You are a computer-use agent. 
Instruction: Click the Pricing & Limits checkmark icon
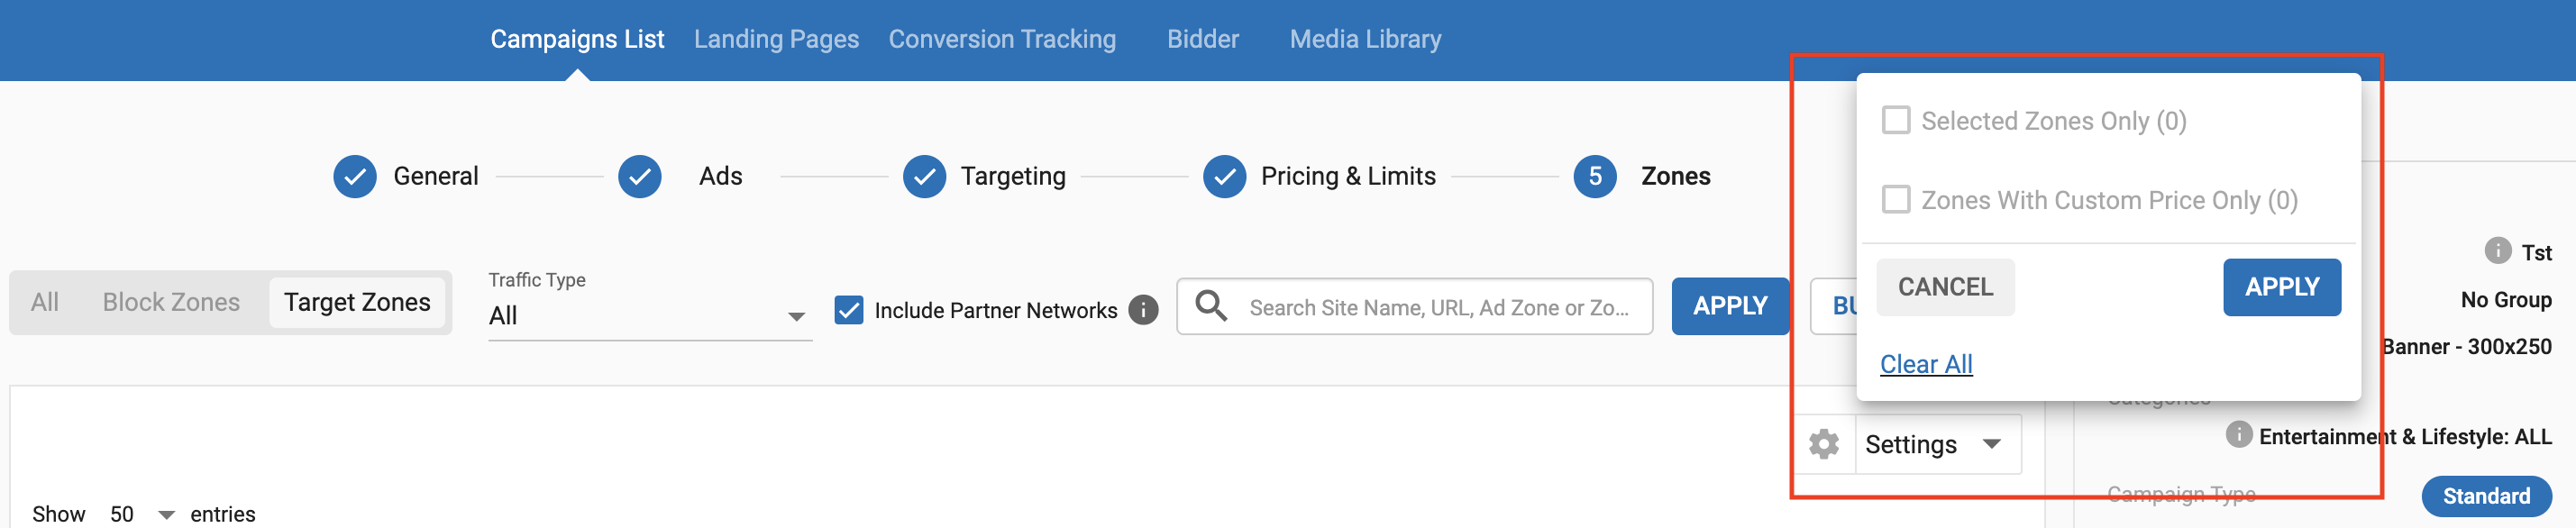click(1225, 177)
